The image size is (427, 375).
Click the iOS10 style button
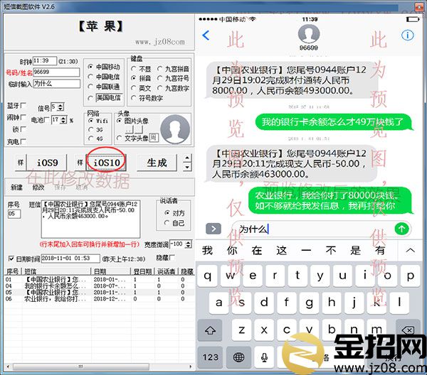pyautogui.click(x=107, y=163)
